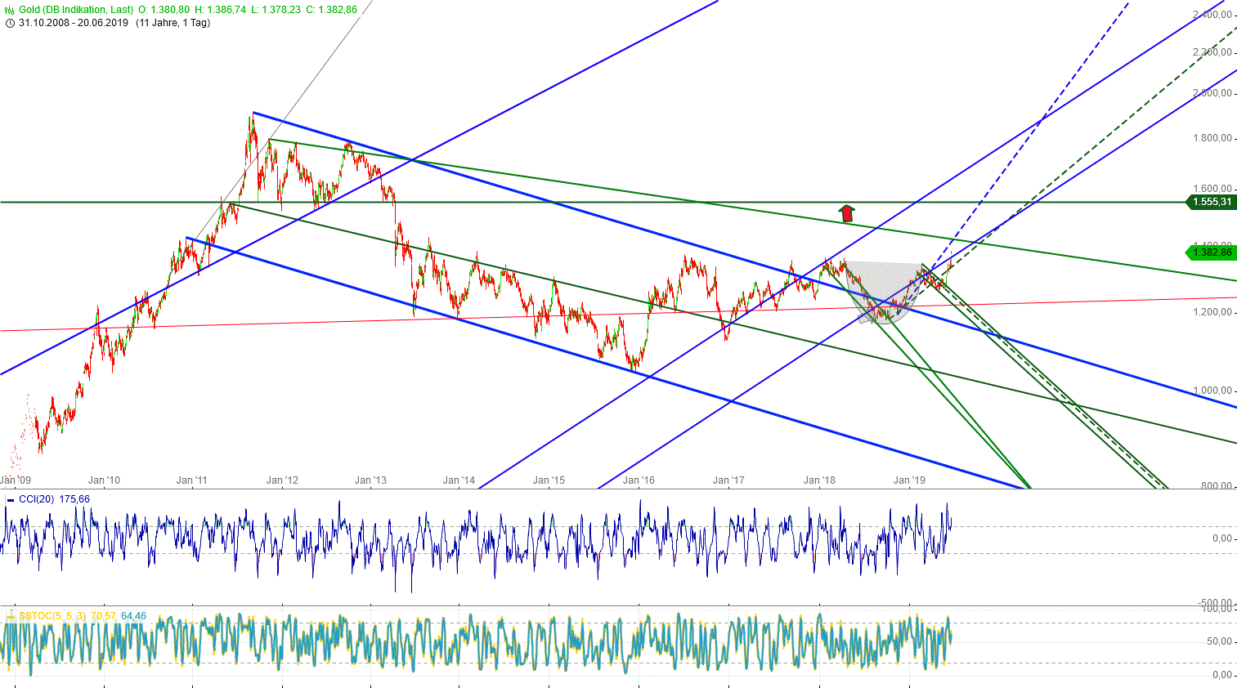
Task: Click the blue CCI(20) legend dash marker
Action: point(11,499)
